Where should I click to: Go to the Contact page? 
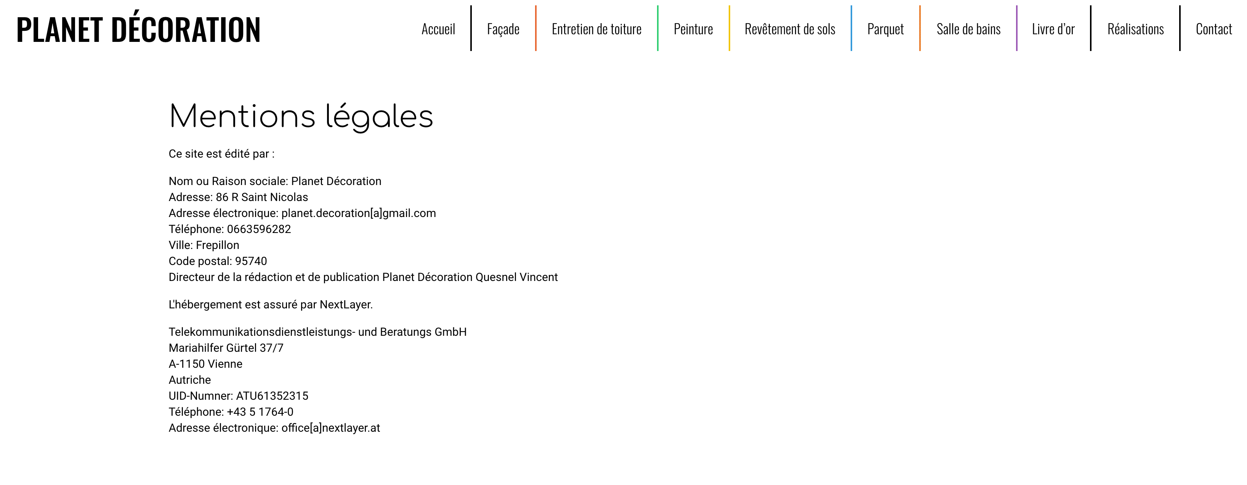[1213, 29]
